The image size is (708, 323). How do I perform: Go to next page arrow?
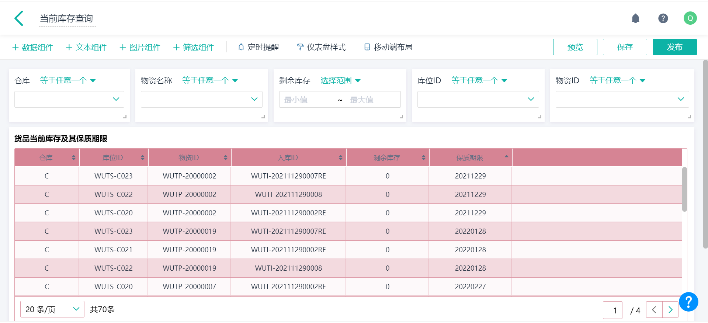pos(670,310)
